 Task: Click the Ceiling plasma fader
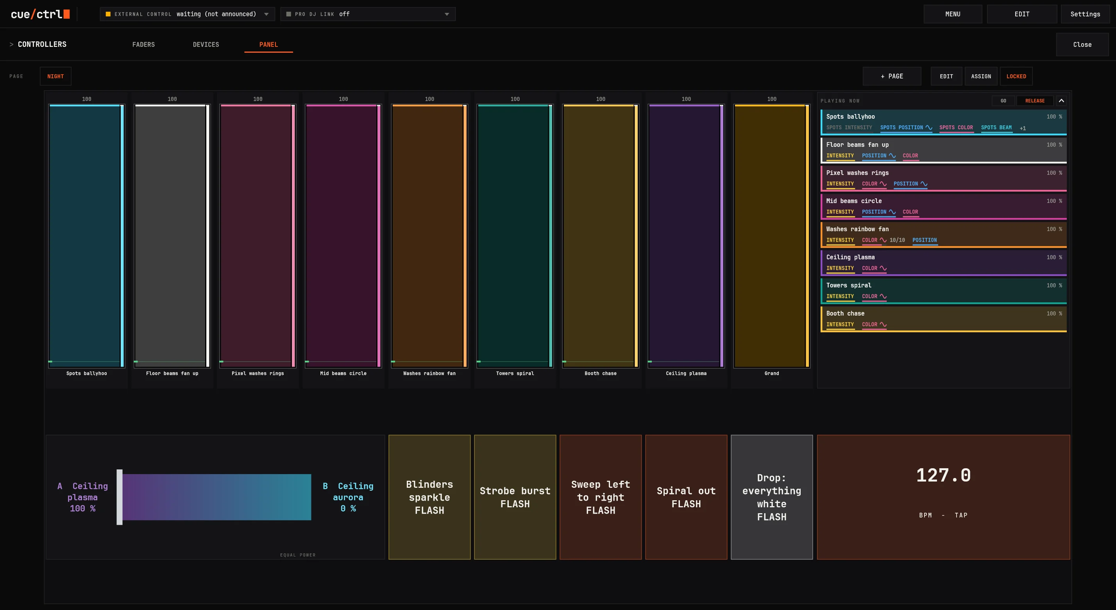coord(686,236)
